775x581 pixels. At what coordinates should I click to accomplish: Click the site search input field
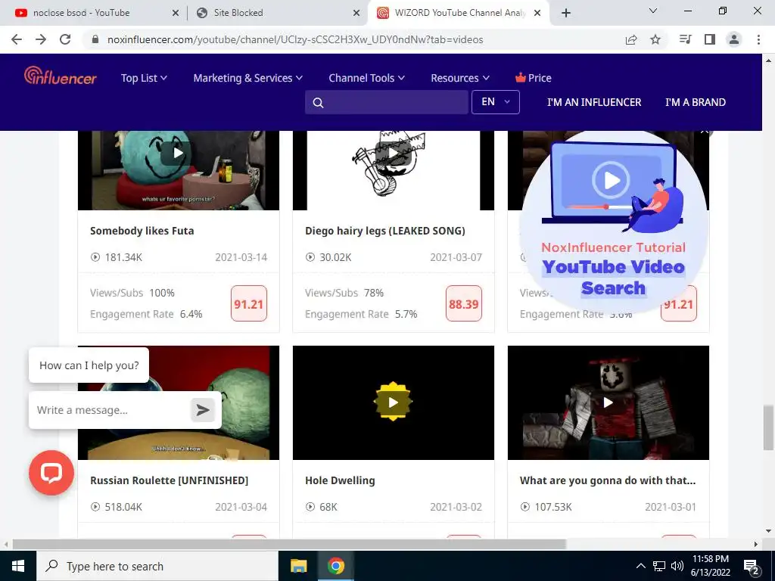pyautogui.click(x=387, y=102)
